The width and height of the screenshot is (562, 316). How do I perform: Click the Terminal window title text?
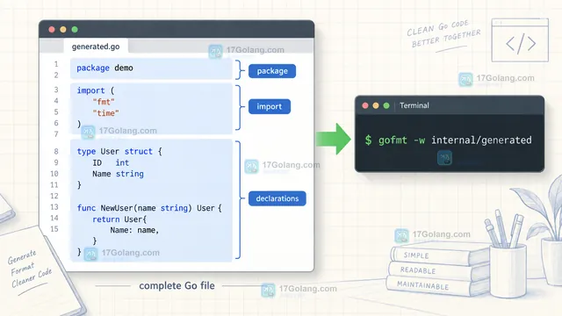414,105
